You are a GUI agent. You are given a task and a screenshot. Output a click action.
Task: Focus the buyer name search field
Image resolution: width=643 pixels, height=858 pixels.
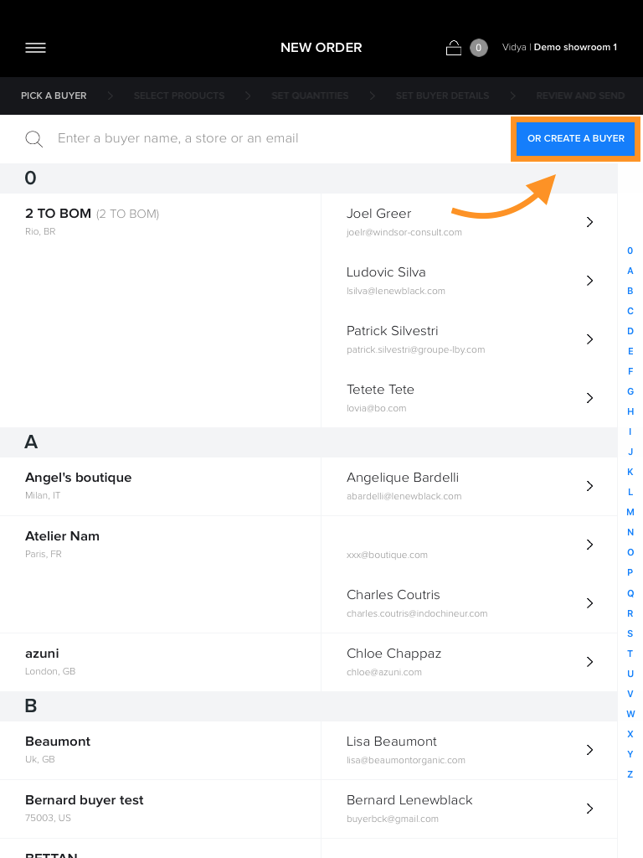tap(279, 138)
